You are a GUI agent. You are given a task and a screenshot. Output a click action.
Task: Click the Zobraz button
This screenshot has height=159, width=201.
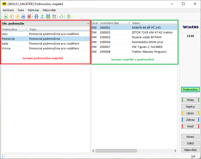(x=190, y=120)
